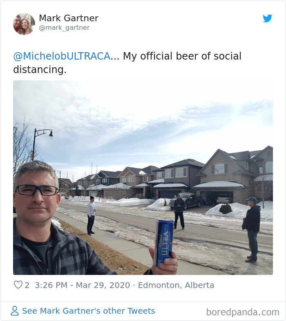Click the Mar 29, 2020 date
The width and height of the screenshot is (286, 321).
click(103, 285)
